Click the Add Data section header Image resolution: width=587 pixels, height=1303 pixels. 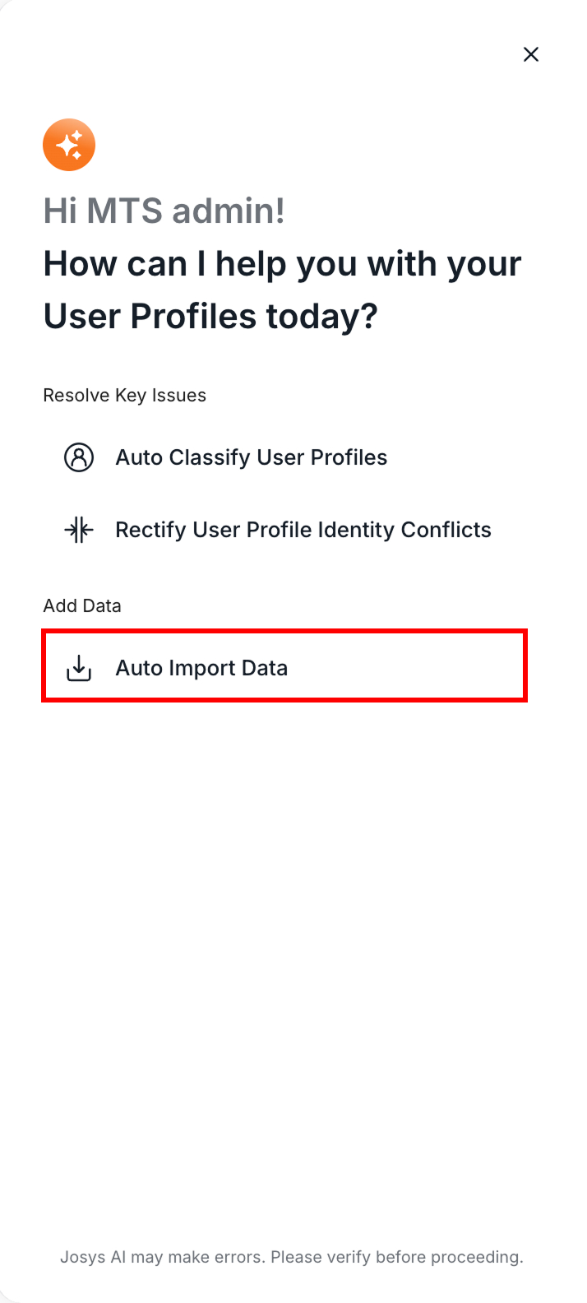click(x=82, y=605)
